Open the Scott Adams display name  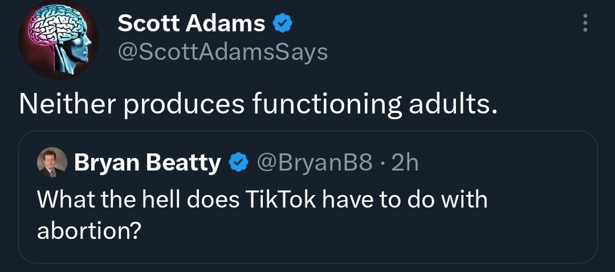(x=192, y=23)
